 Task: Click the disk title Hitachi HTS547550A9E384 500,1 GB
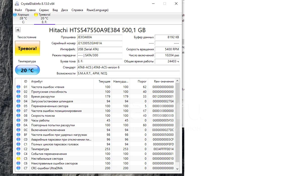click(x=97, y=30)
